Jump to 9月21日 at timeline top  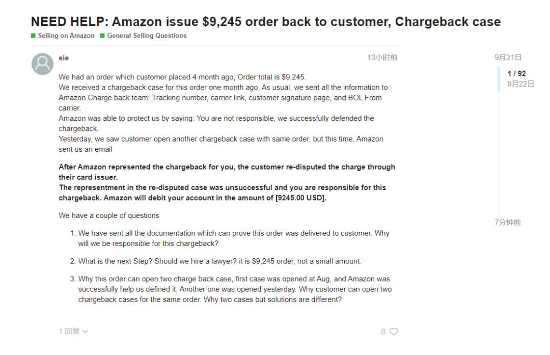508,57
